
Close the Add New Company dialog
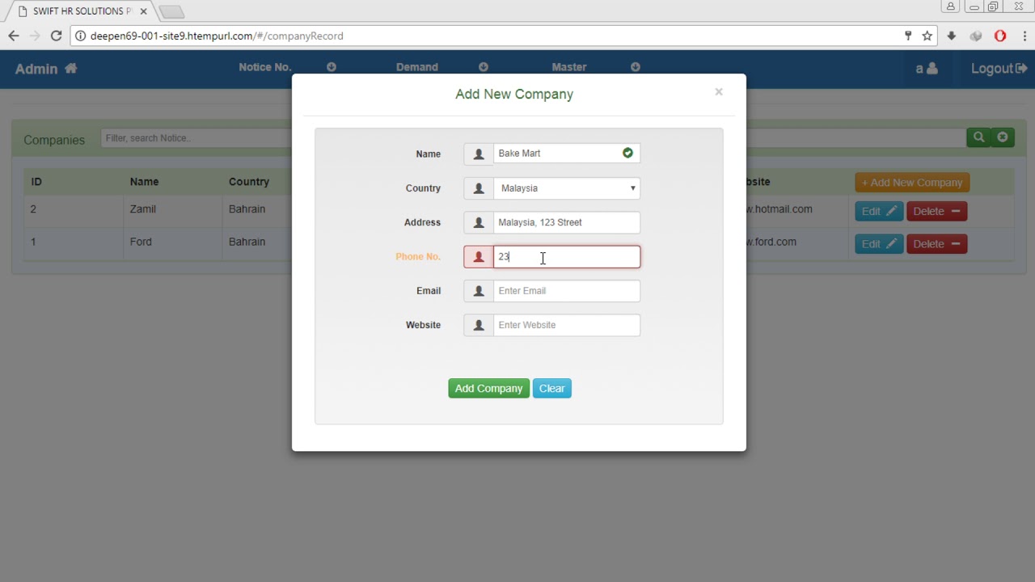(718, 92)
